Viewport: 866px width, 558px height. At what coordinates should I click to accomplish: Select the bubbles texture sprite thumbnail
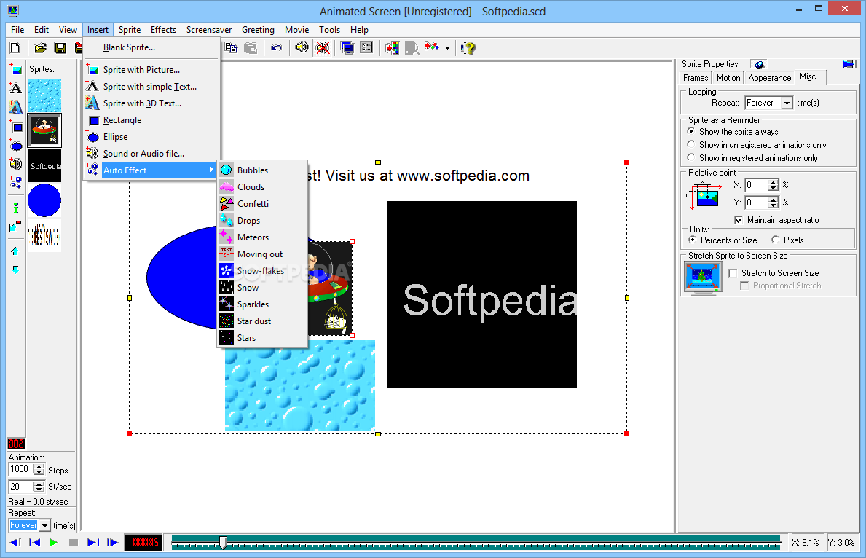pyautogui.click(x=44, y=95)
